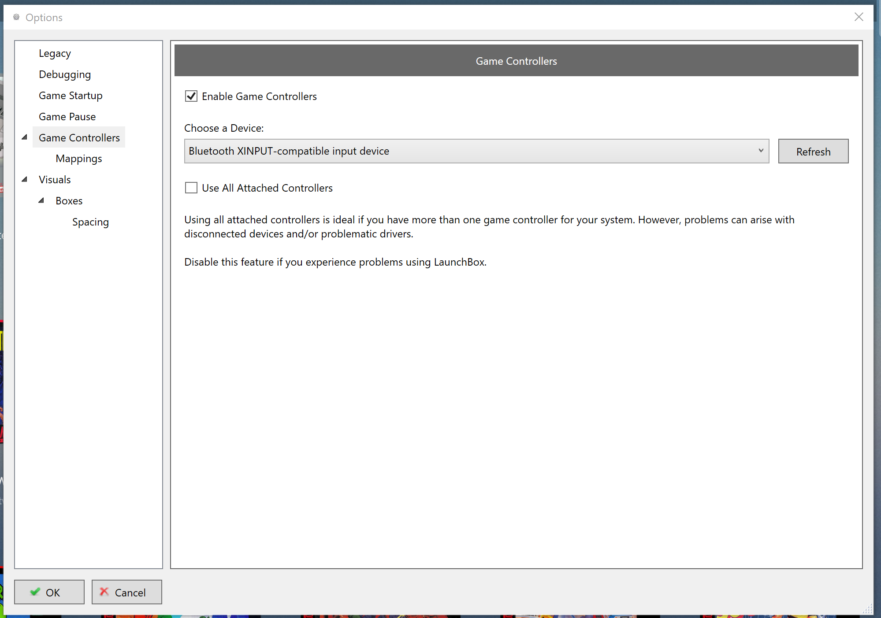Go to Game Startup settings
The image size is (881, 618).
click(71, 96)
